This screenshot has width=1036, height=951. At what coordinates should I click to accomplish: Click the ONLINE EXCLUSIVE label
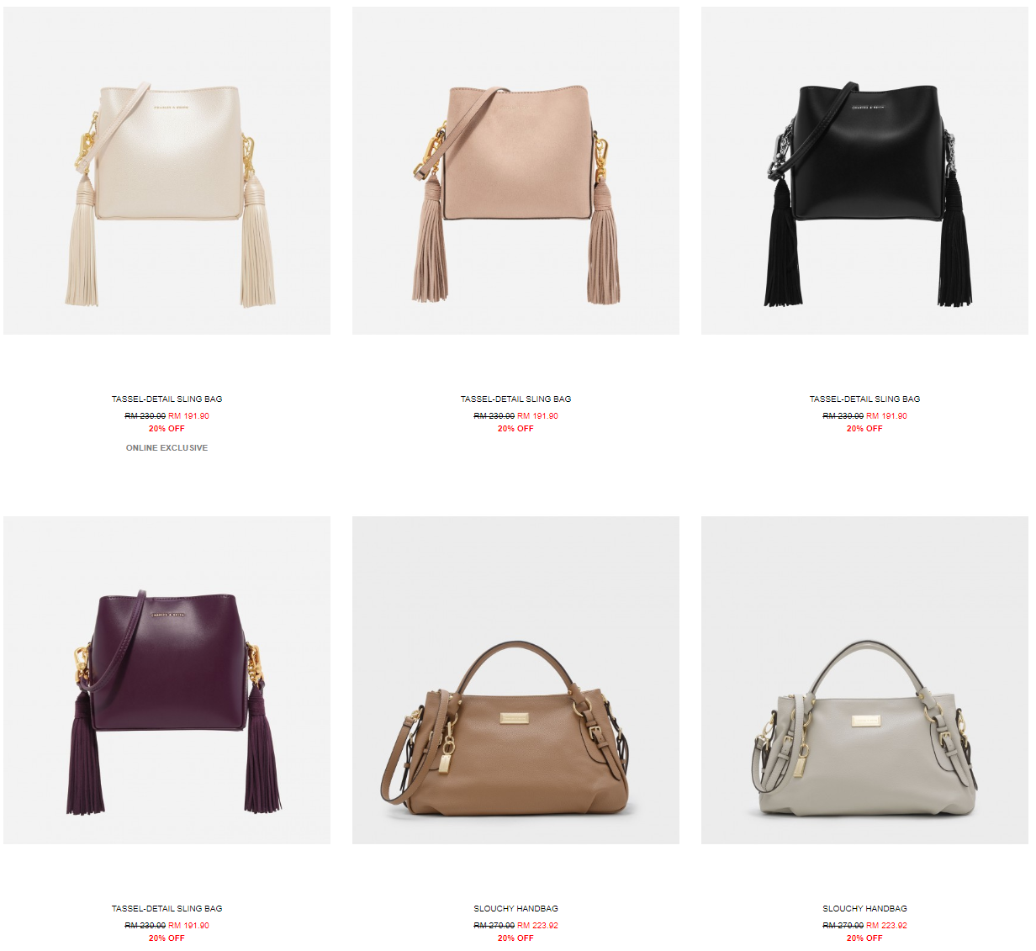coord(166,448)
